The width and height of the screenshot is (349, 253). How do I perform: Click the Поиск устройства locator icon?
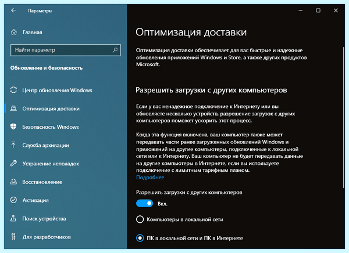click(13, 218)
